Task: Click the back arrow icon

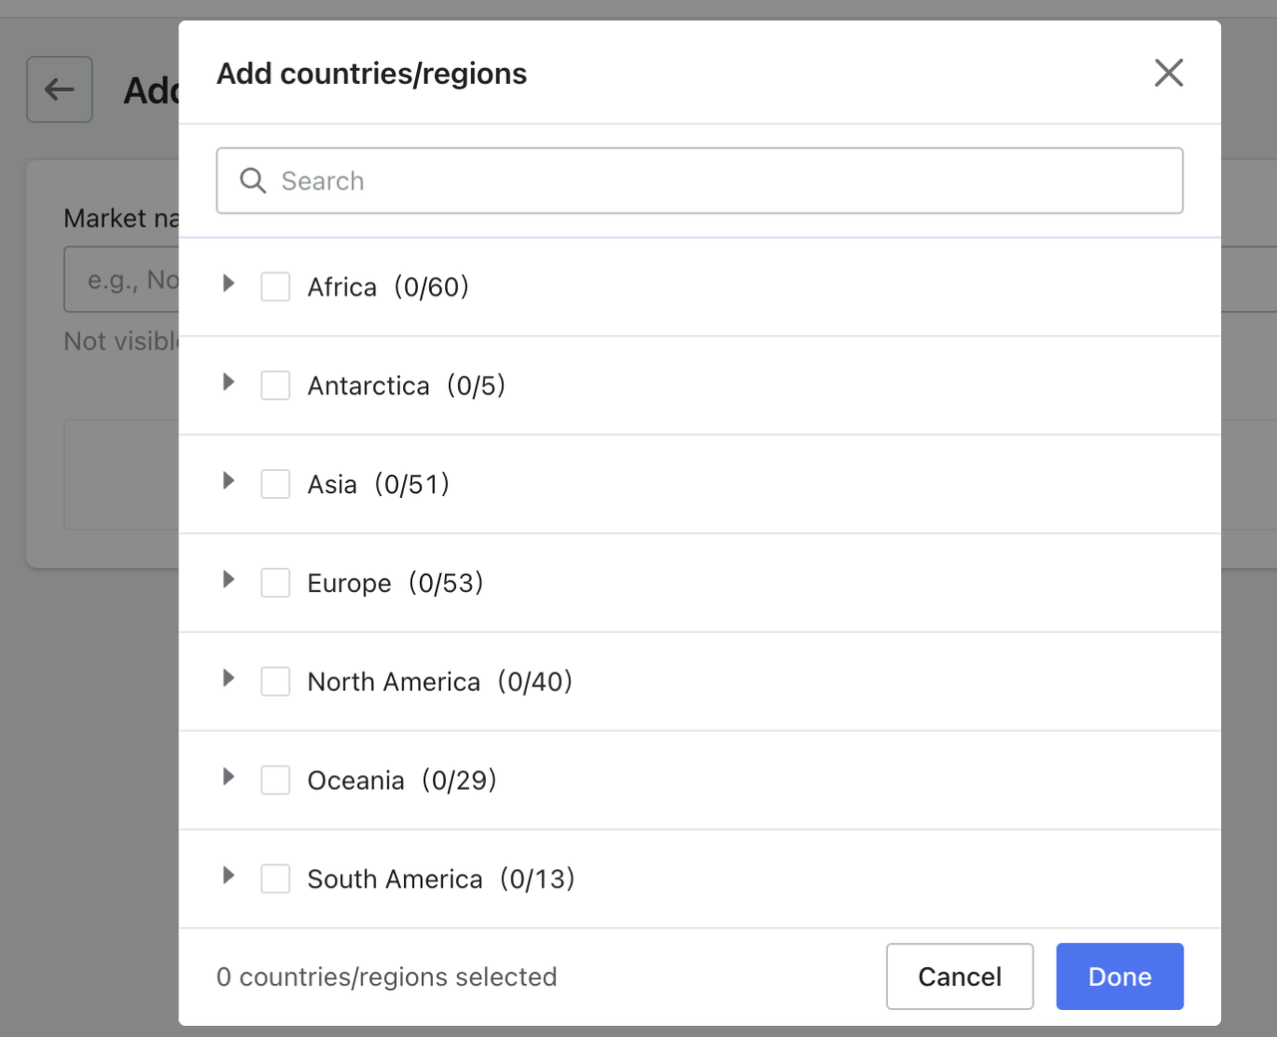Action: [59, 90]
